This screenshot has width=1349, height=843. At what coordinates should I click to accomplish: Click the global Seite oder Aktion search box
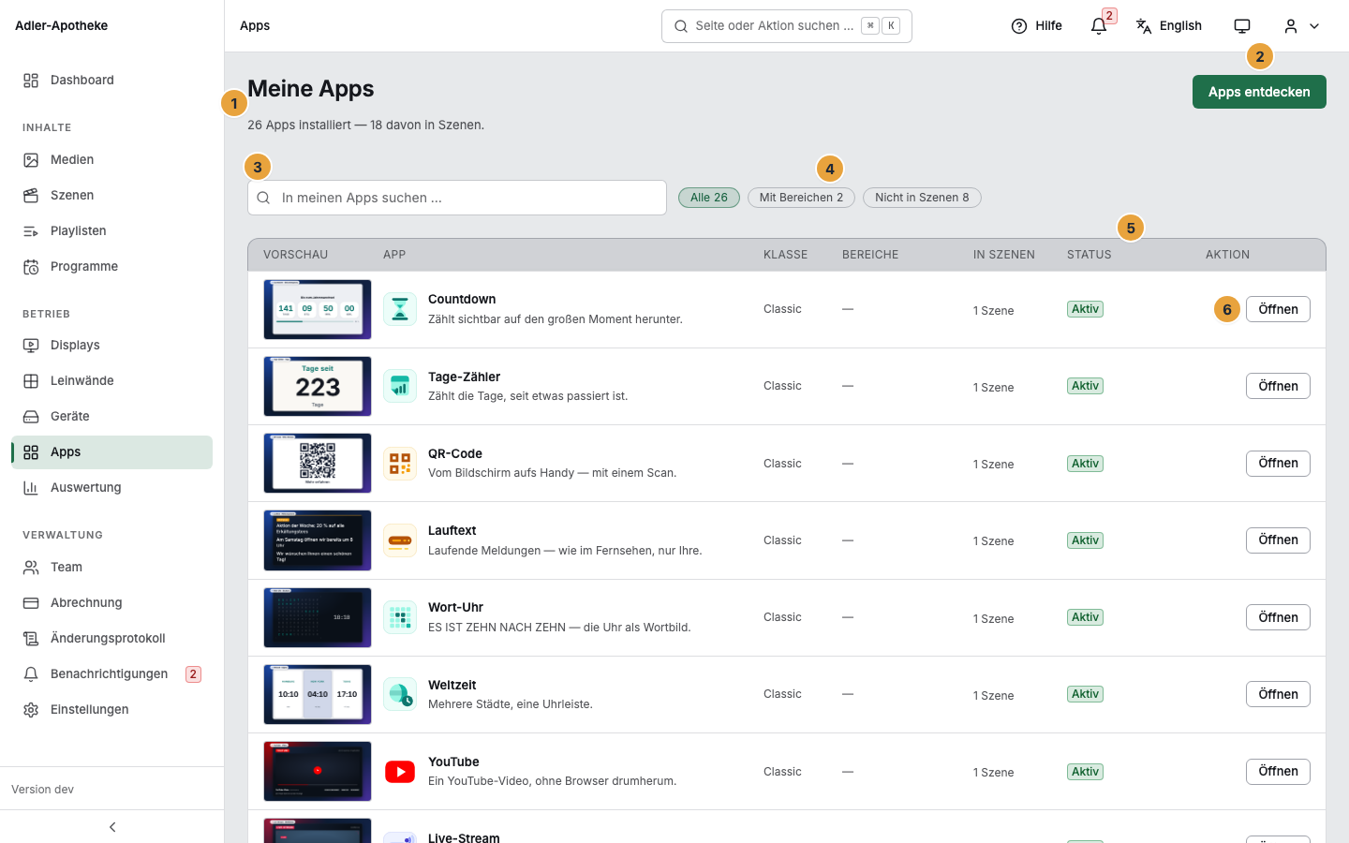tap(787, 26)
